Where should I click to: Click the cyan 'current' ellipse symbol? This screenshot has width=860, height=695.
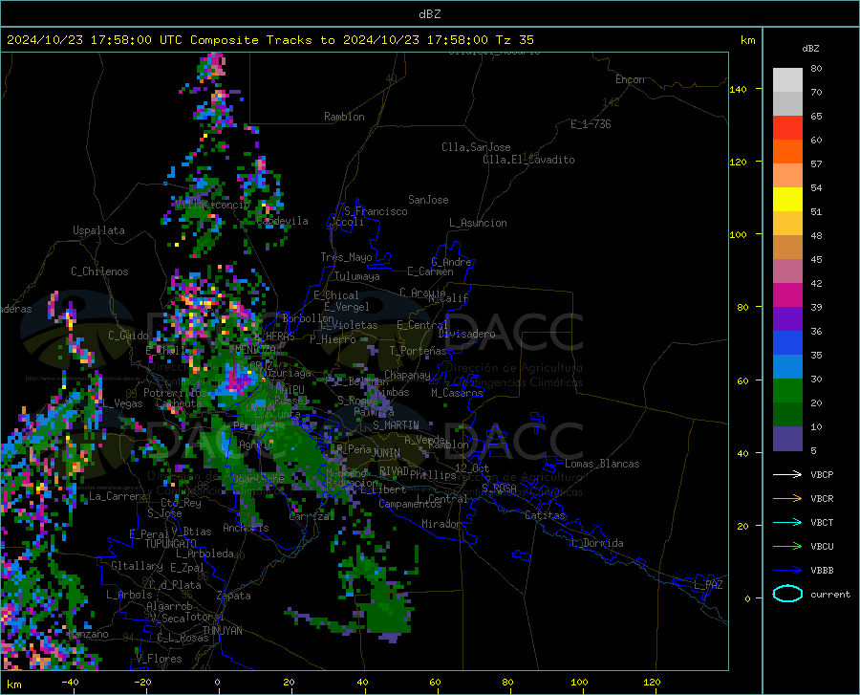pyautogui.click(x=787, y=594)
